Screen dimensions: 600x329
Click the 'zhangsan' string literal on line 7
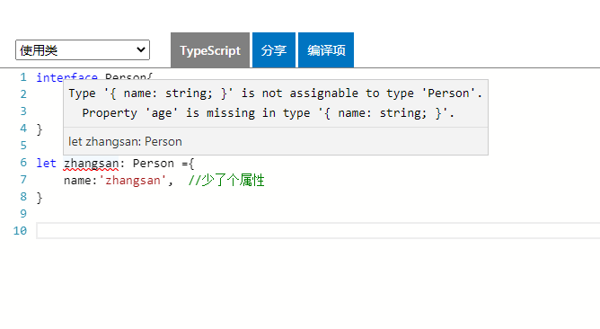pyautogui.click(x=133, y=181)
